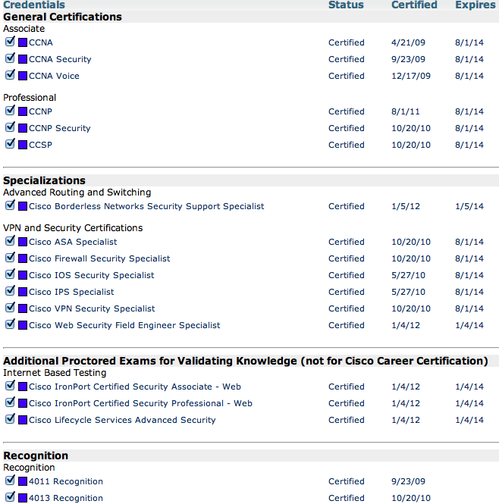Click the blue square icon beside CCNA Voice
Screen dimensions: 499x504
pyautogui.click(x=23, y=77)
